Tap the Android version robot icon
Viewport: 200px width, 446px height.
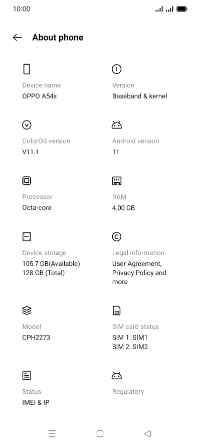click(x=117, y=125)
